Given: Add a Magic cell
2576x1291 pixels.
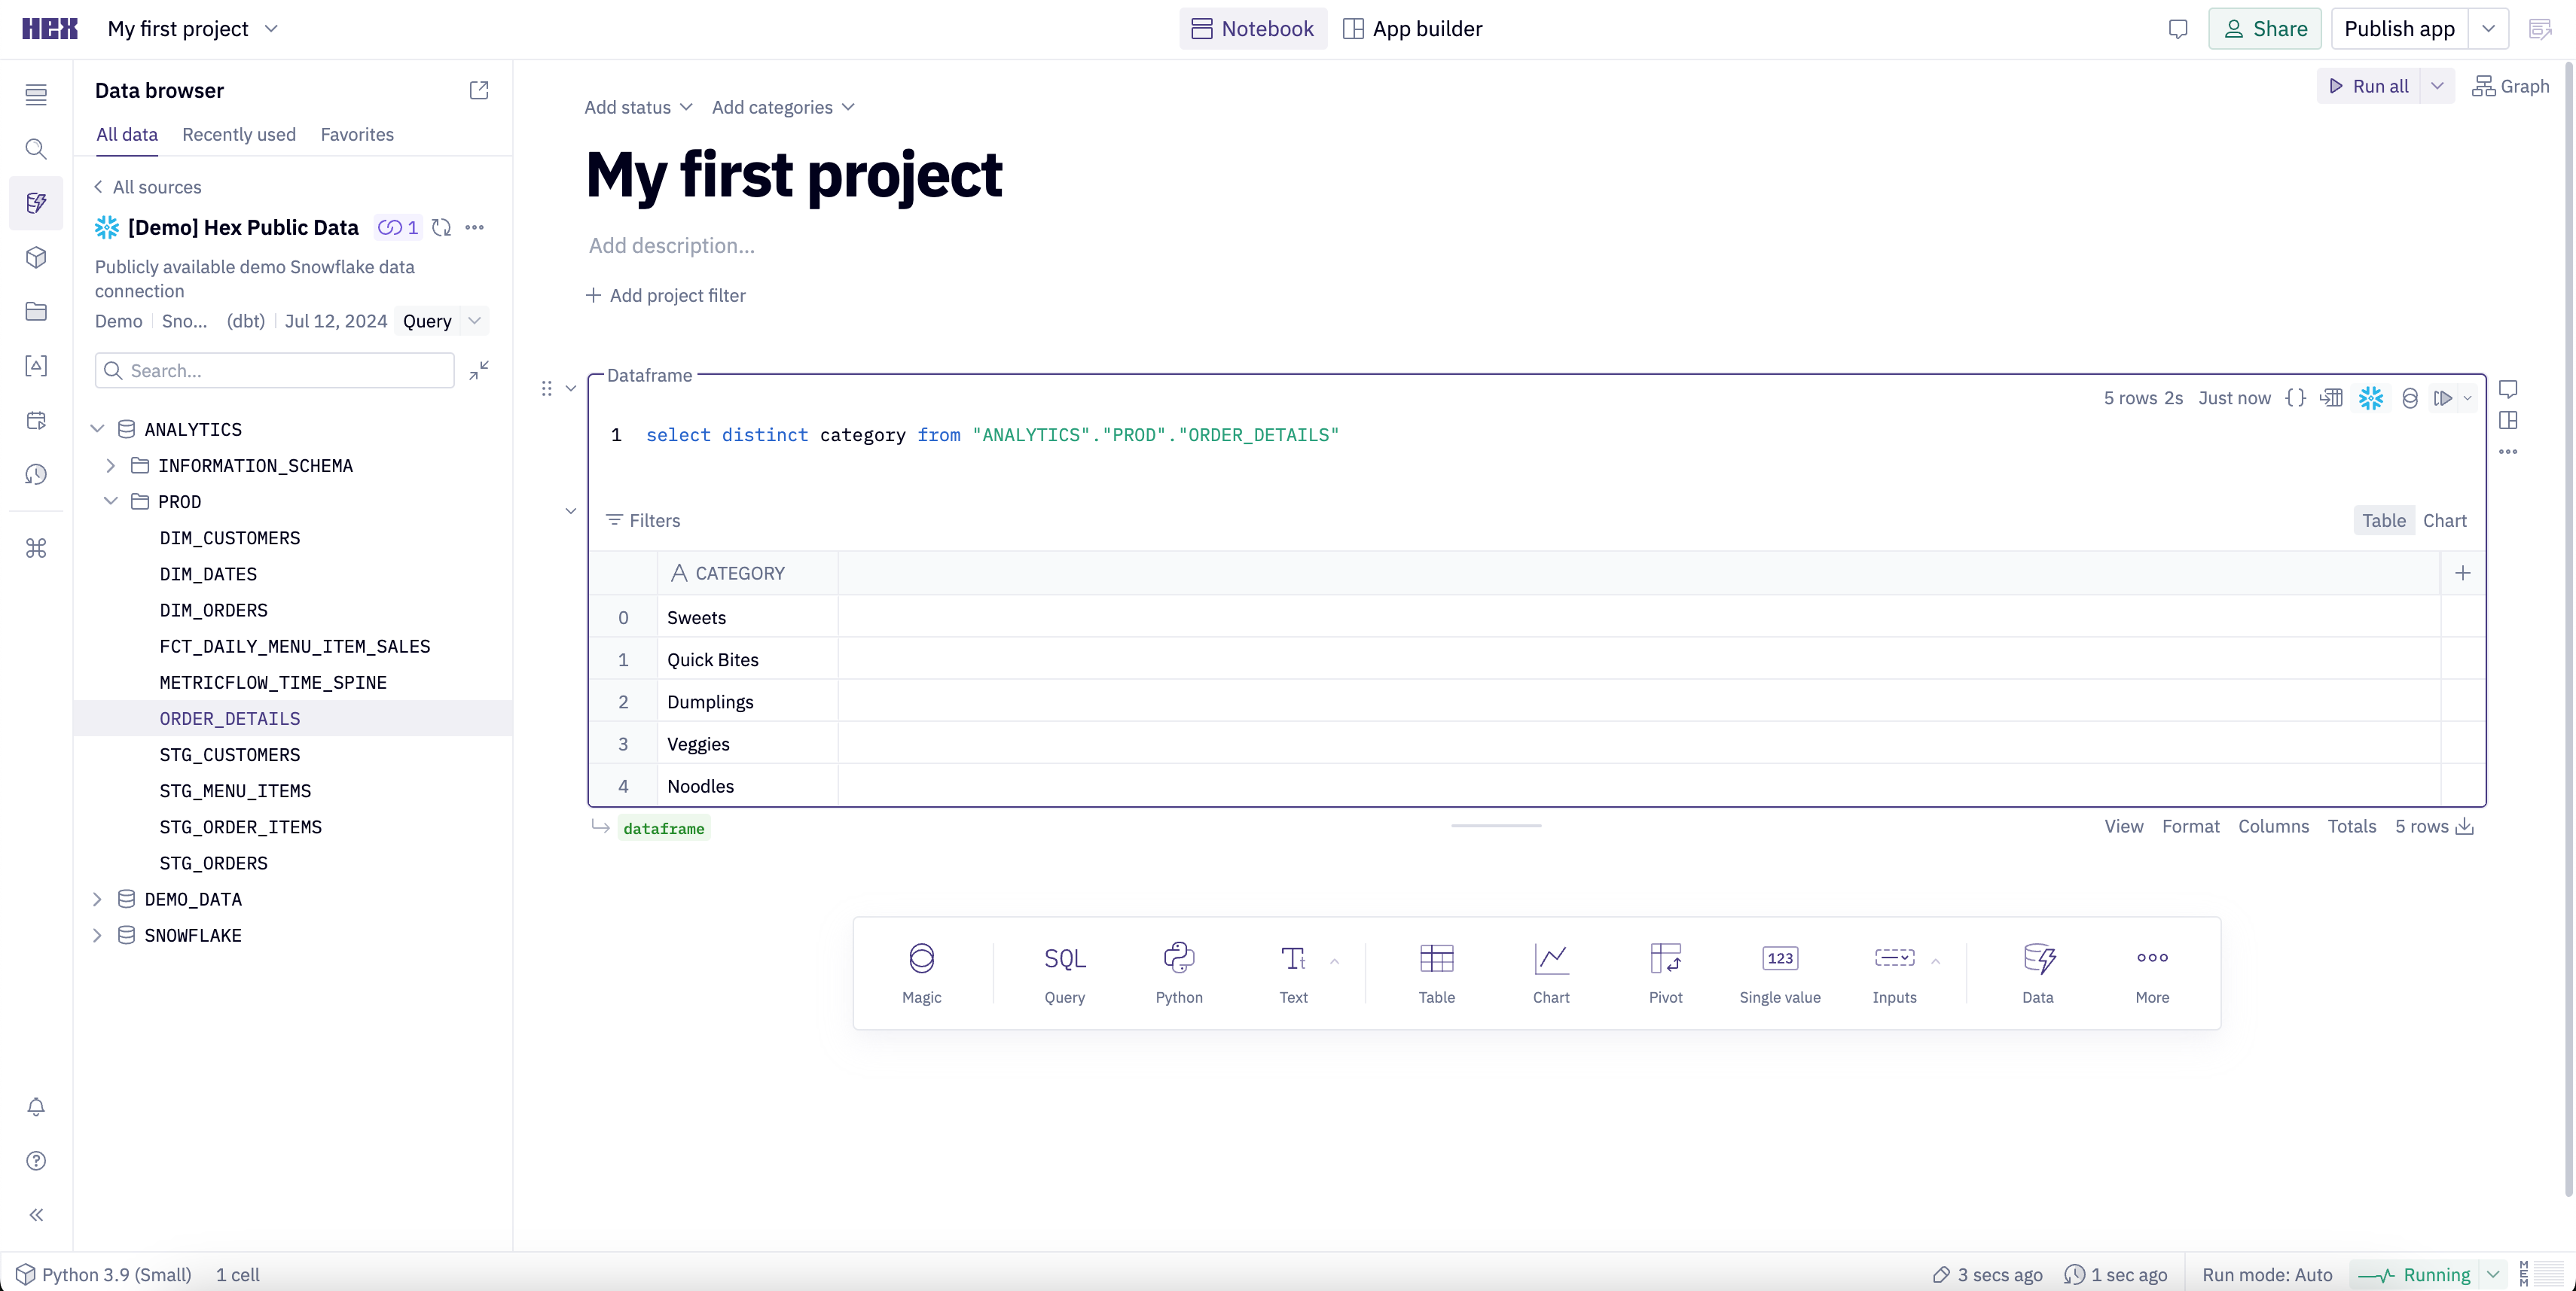Looking at the screenshot, I should (x=921, y=971).
